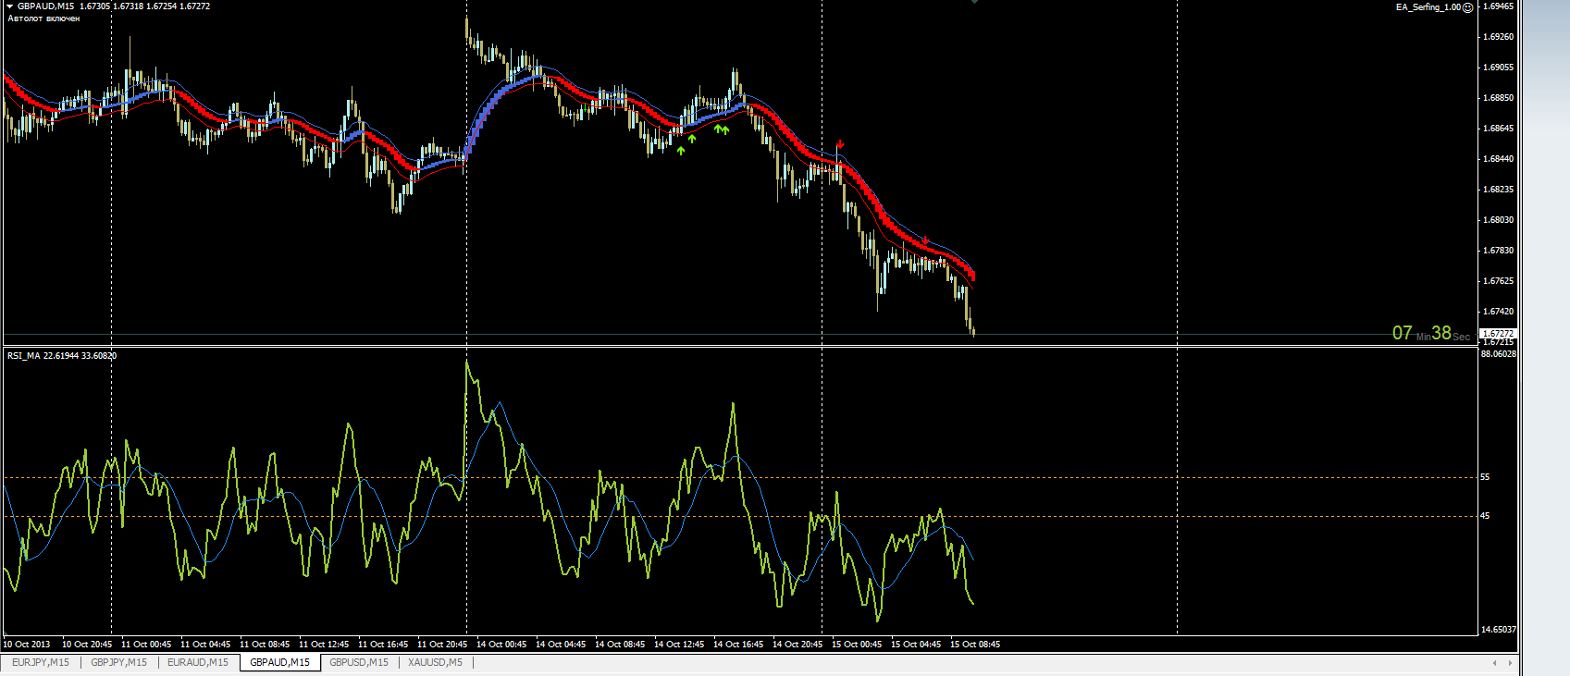
Task: Click the 1.68235 price scale label
Action: (1498, 190)
